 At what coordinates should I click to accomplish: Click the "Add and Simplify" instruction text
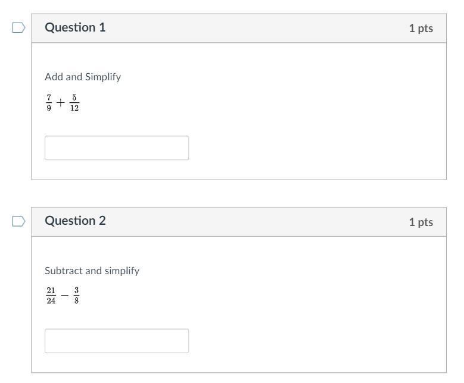[x=83, y=77]
